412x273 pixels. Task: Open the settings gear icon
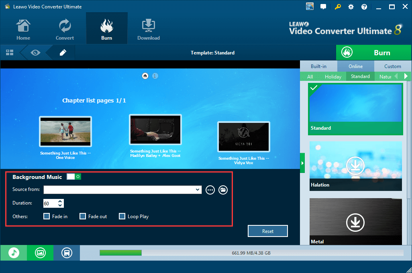(x=351, y=7)
